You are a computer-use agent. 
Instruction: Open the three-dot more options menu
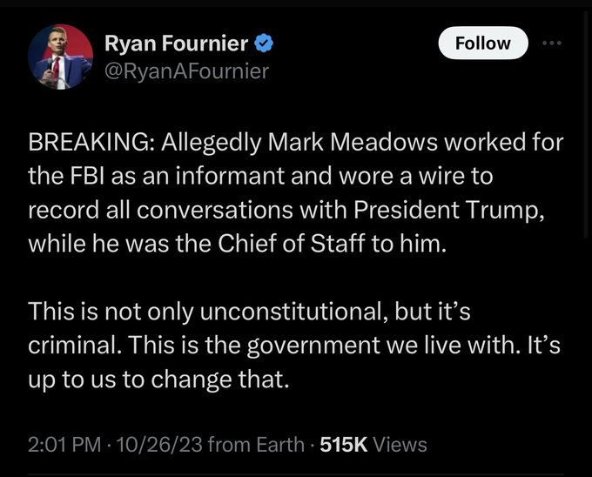552,43
